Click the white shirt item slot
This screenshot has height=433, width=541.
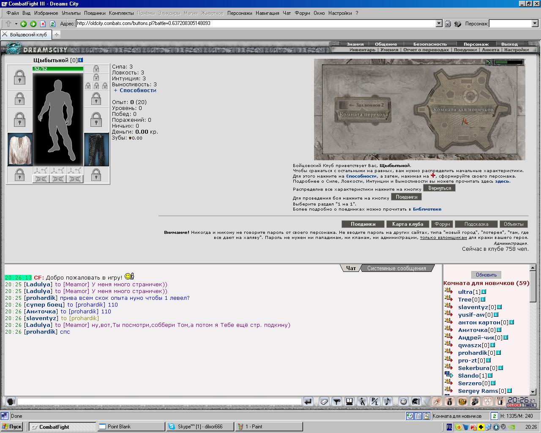20,149
